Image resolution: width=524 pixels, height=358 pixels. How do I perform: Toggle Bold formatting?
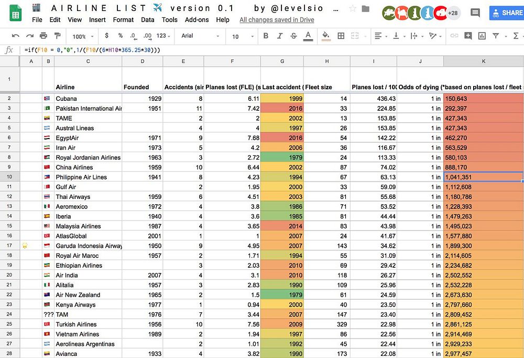(x=266, y=36)
